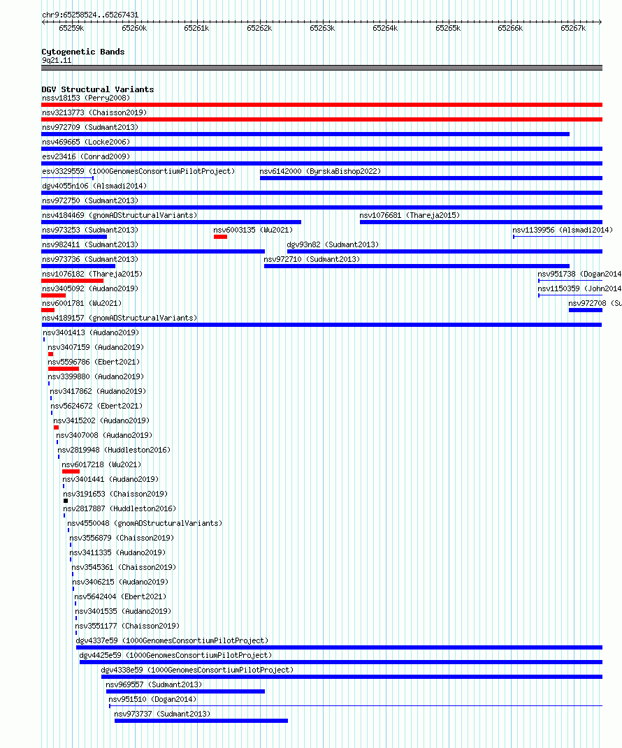Screen dimensions: 622x748
Task: Select nsv2819948 (Huddleston2016) label
Action: (114, 450)
